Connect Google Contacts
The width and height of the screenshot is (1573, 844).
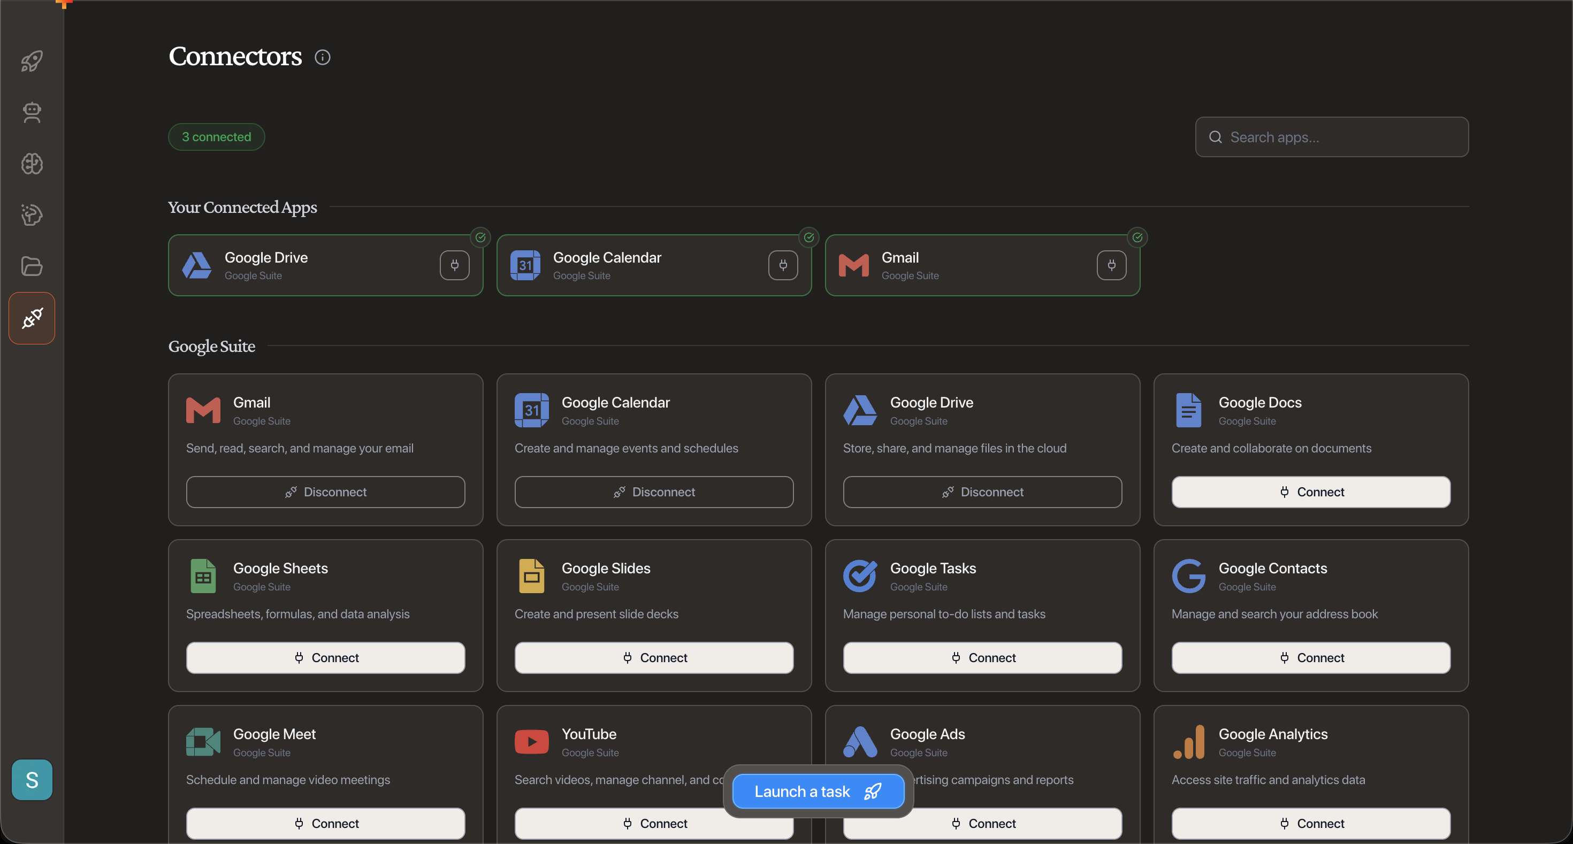1311,658
